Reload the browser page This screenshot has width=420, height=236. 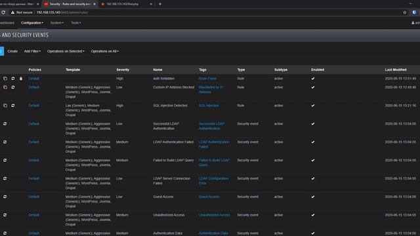pyautogui.click(x=3, y=12)
